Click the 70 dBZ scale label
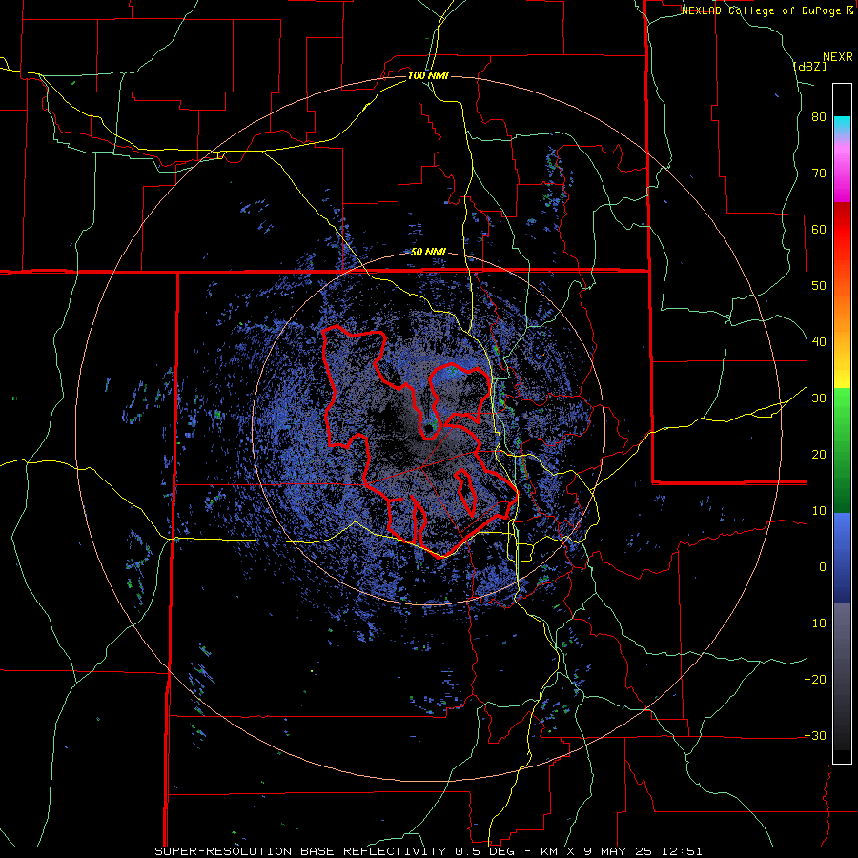This screenshot has width=858, height=858. click(x=819, y=174)
